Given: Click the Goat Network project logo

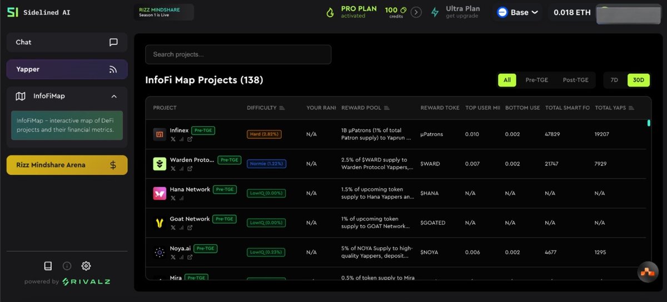Looking at the screenshot, I should click(x=160, y=223).
